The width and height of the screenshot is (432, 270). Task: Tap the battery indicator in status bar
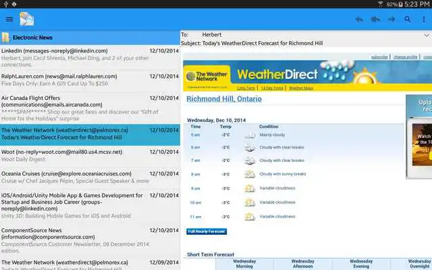click(400, 4)
